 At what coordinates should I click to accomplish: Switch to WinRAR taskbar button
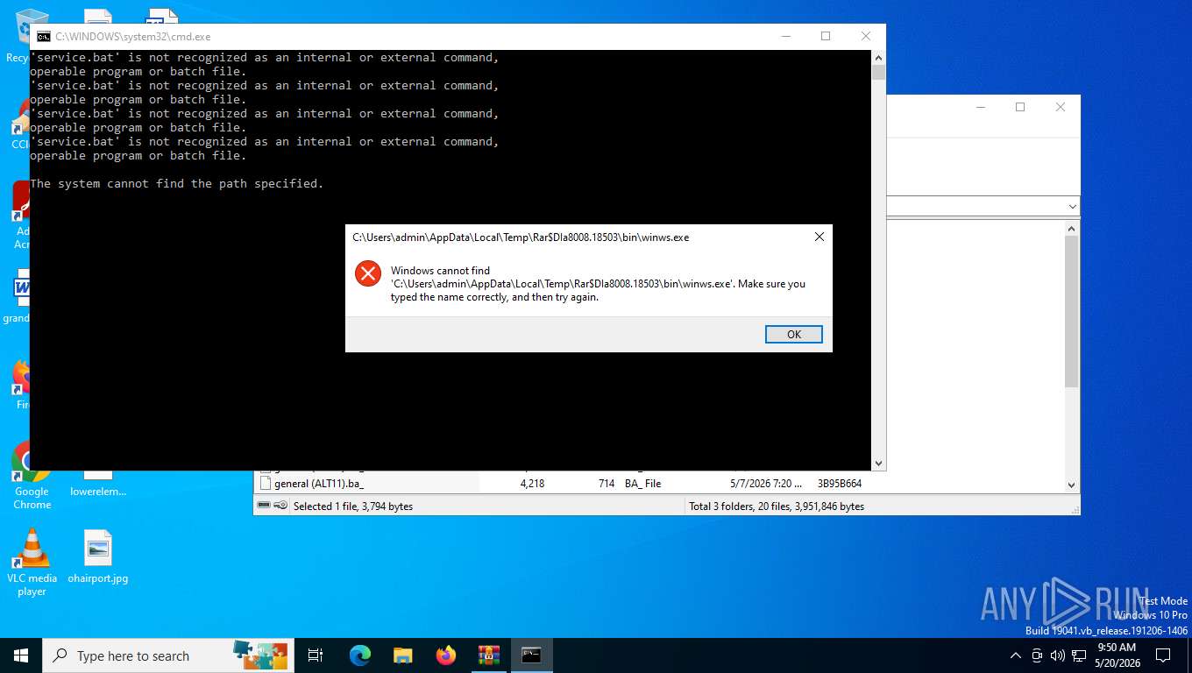488,655
